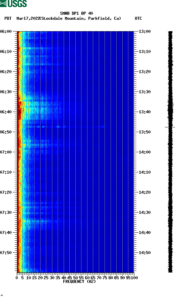This screenshot has height=299, width=185.
Task: Click the 90 Hz frequency tick label
Action: tap(122, 278)
